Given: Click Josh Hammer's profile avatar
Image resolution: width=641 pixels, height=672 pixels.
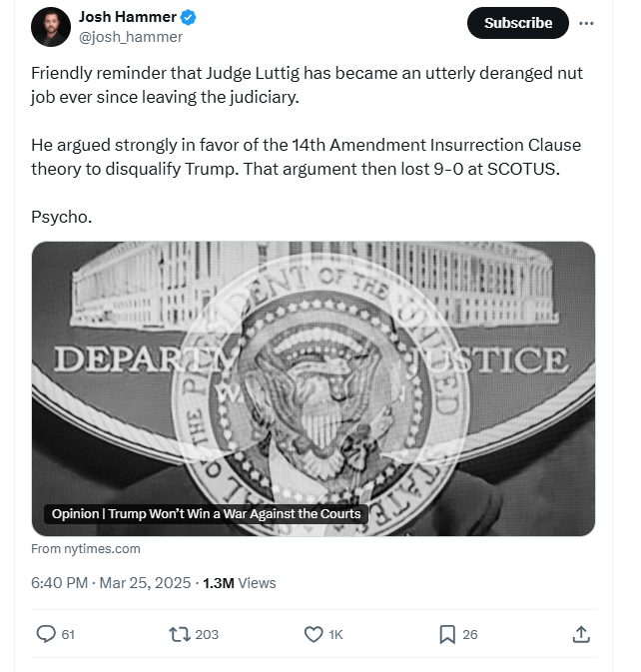Looking at the screenshot, I should pos(51,27).
